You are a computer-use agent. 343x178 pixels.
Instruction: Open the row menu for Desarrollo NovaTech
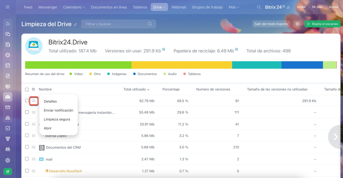pos(33,171)
